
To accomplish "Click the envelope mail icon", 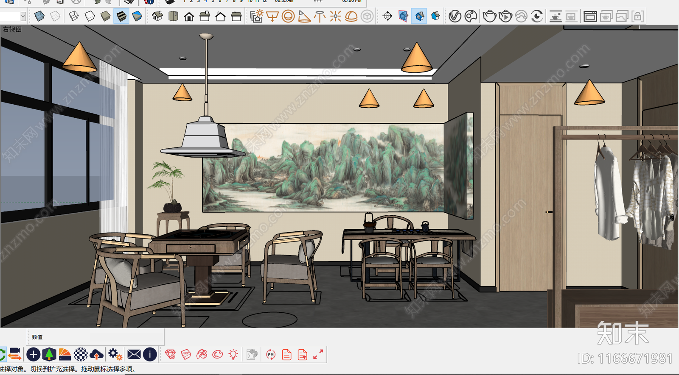I will click(134, 354).
